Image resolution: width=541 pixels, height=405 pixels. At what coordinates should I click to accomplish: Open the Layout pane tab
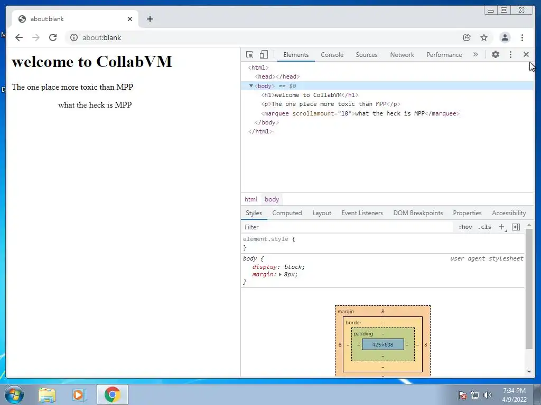coord(322,213)
